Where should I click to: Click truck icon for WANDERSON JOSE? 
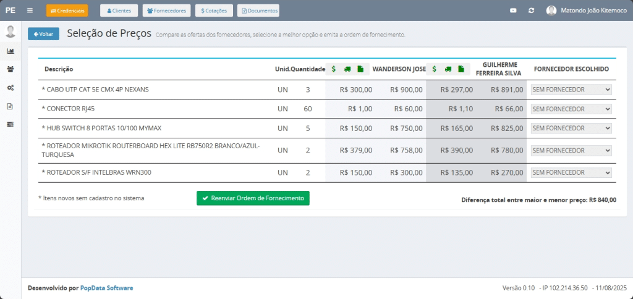347,69
